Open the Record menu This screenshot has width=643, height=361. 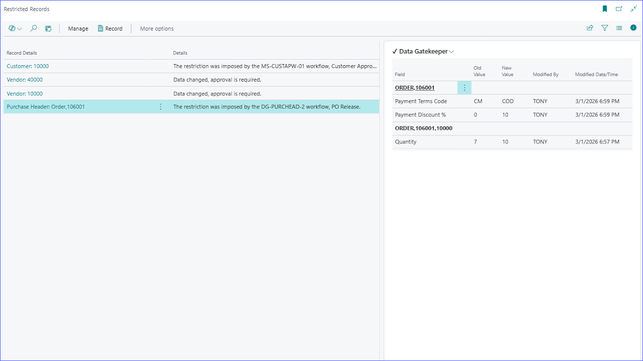point(110,29)
